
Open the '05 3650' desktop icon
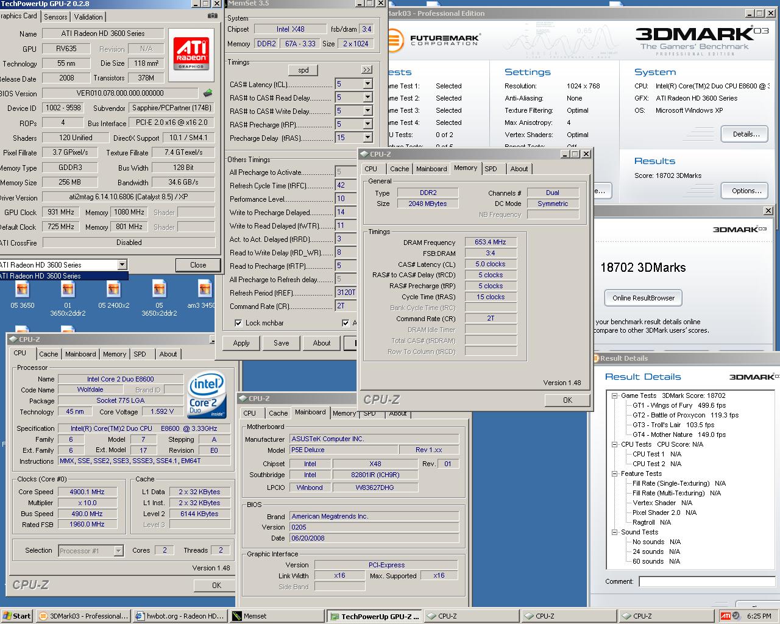(23, 294)
